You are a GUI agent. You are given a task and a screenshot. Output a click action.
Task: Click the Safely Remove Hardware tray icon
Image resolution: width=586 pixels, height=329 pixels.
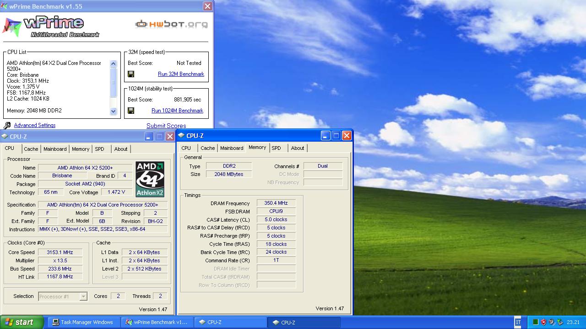tap(560, 322)
